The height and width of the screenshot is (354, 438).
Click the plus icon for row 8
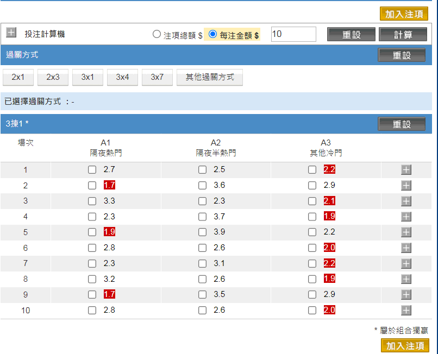click(x=406, y=279)
